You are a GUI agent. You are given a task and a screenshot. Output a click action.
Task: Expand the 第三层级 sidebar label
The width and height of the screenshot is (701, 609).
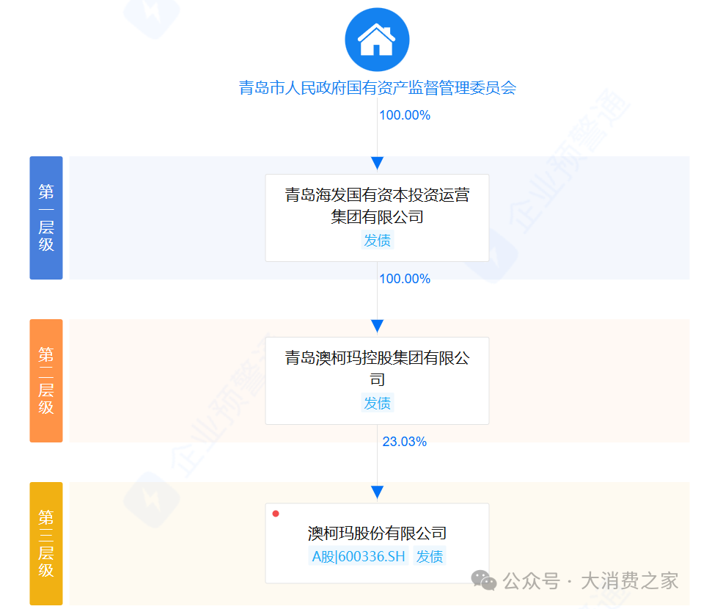tap(45, 542)
